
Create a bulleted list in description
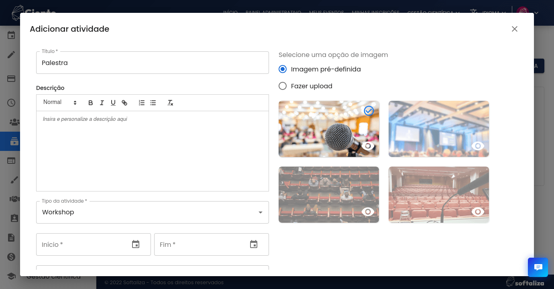point(153,103)
